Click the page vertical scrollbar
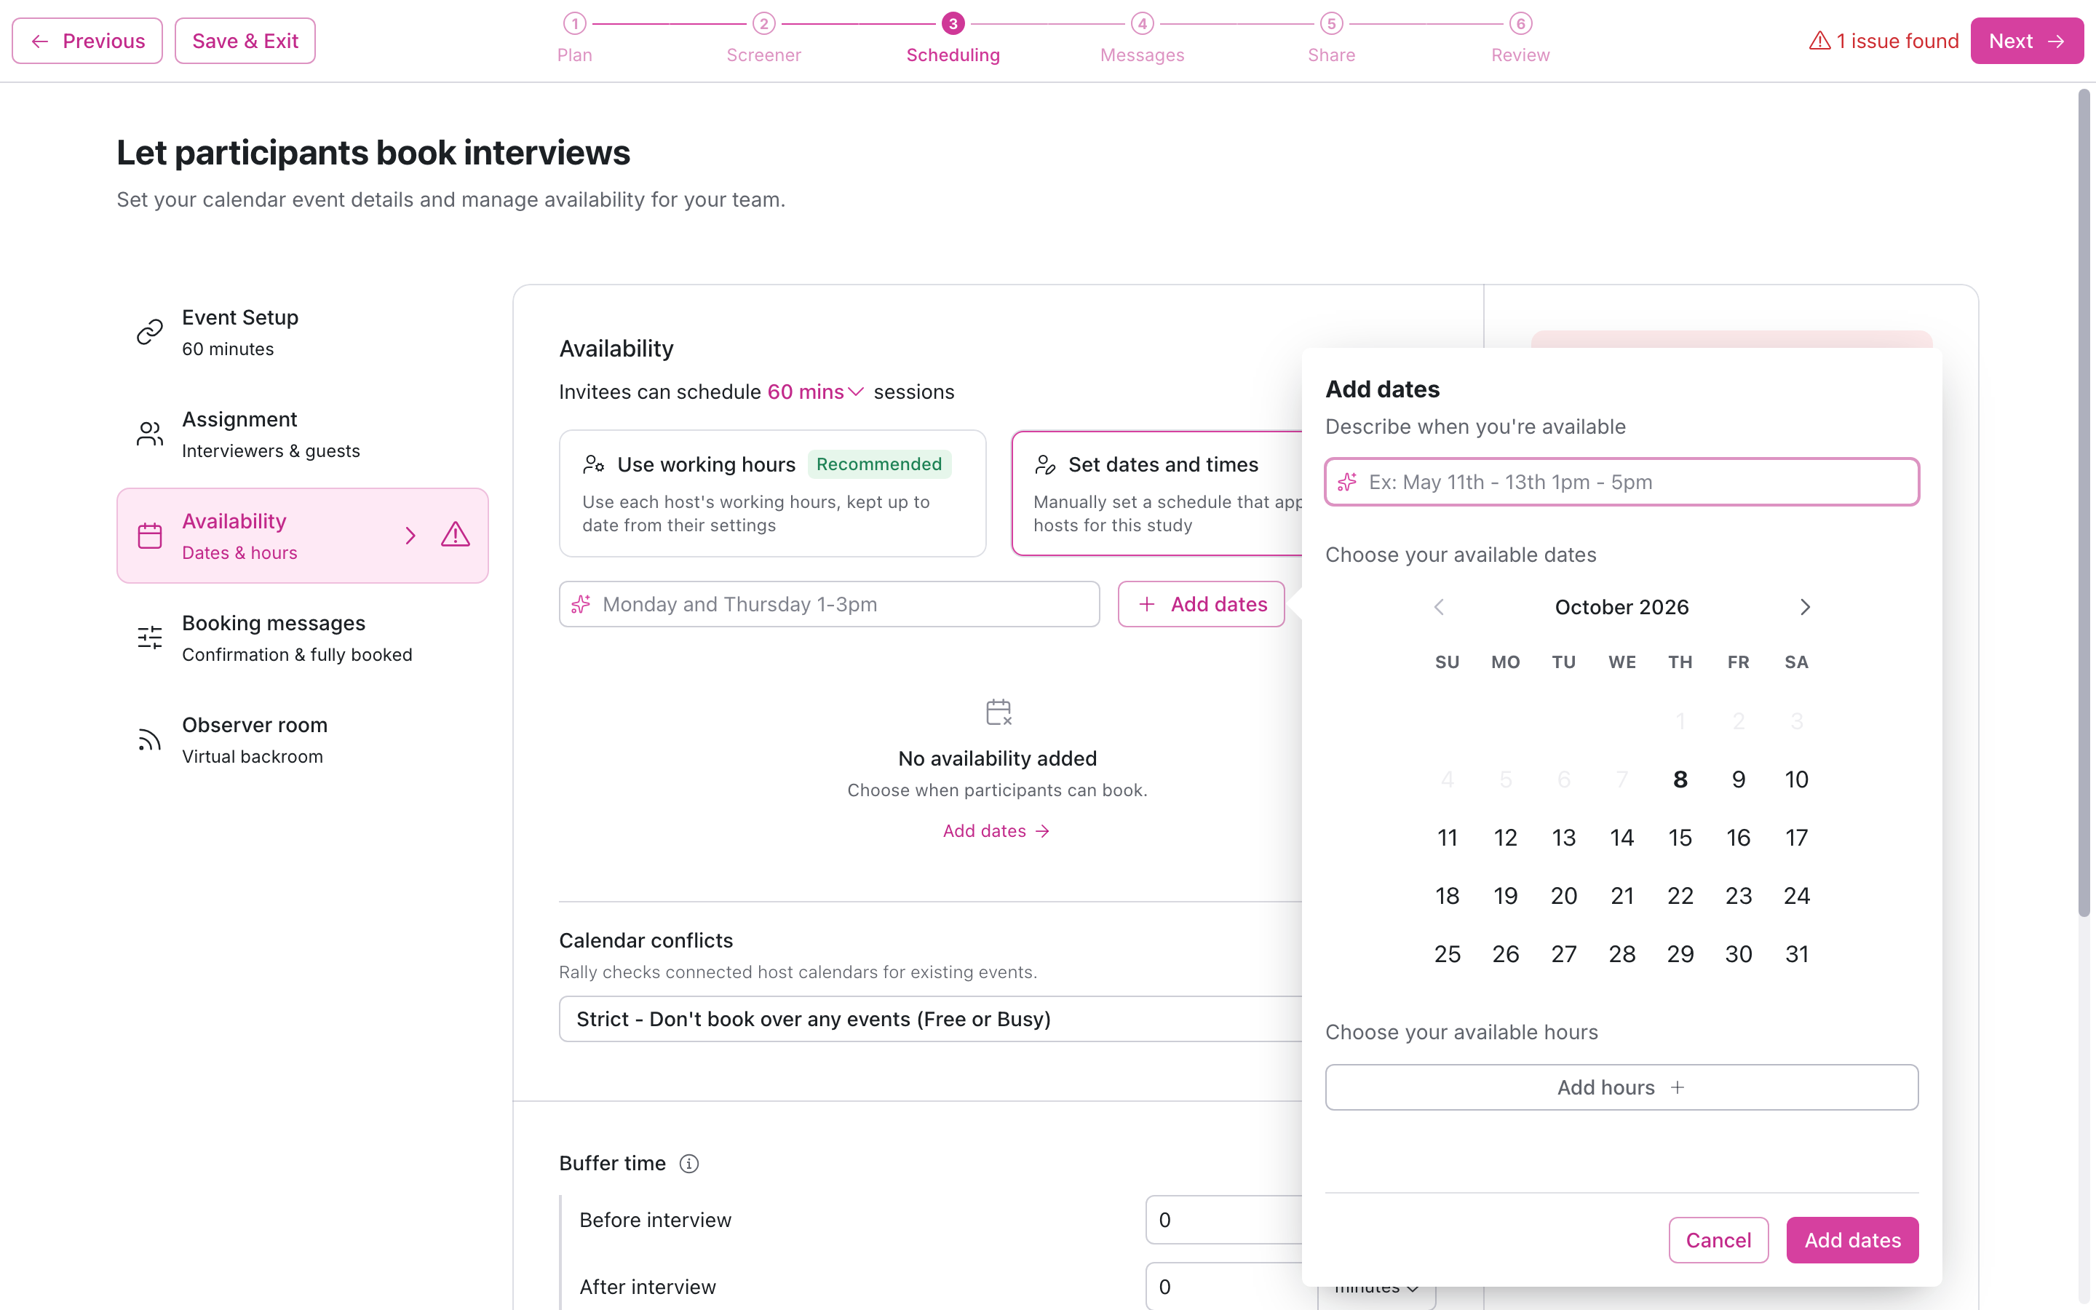 [x=2084, y=502]
